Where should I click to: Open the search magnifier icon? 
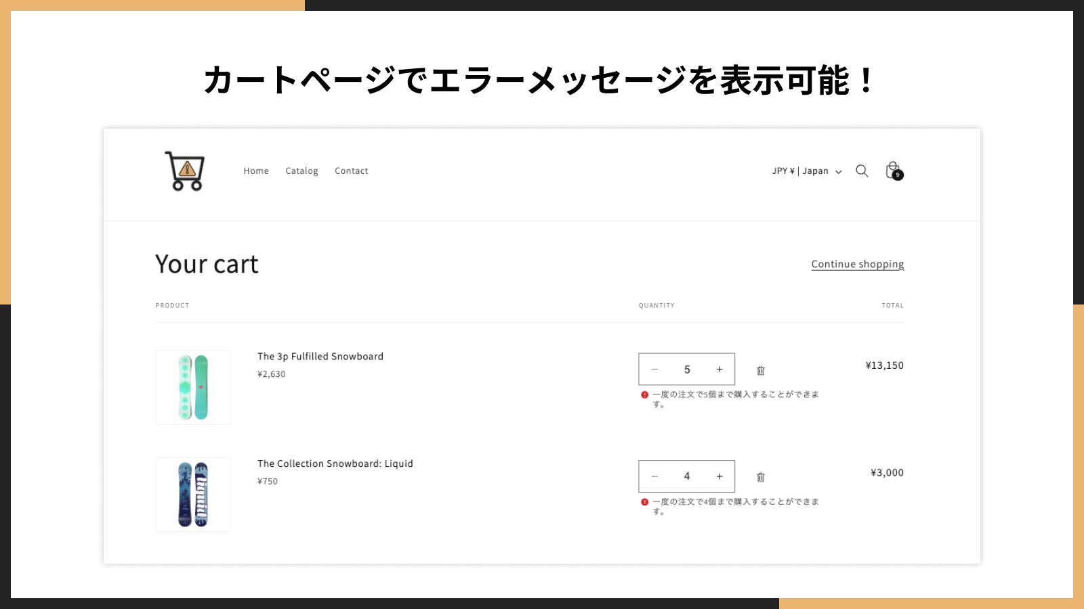[x=862, y=171]
